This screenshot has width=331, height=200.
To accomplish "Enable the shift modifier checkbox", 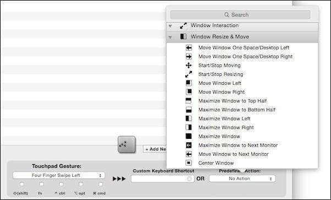I will [22, 184].
